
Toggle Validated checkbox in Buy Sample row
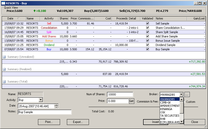147,49
